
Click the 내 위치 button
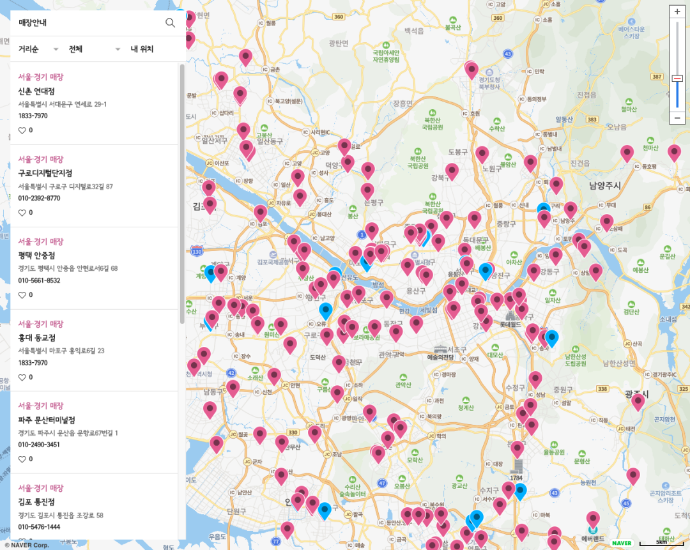point(142,49)
